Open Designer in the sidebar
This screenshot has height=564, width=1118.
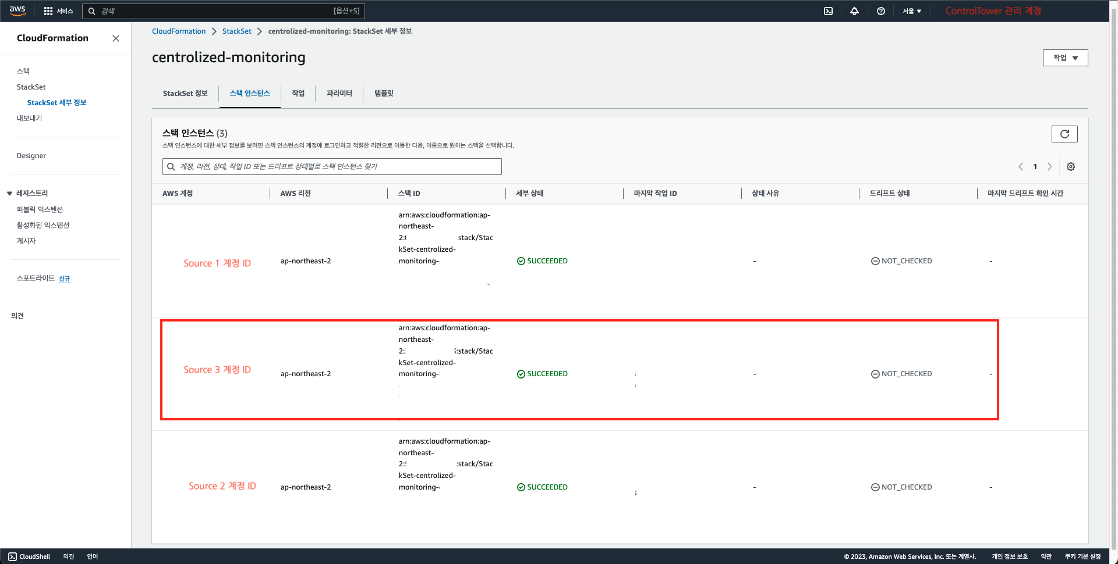click(31, 156)
